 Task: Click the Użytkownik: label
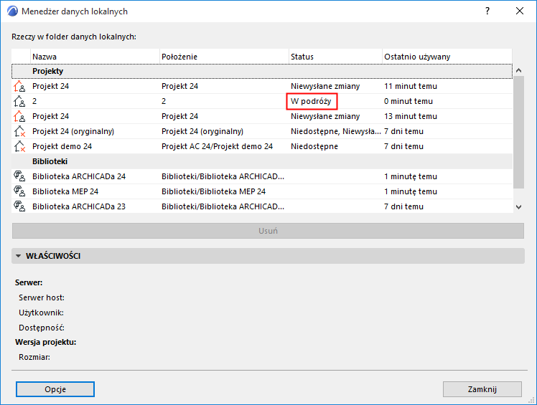click(x=41, y=313)
